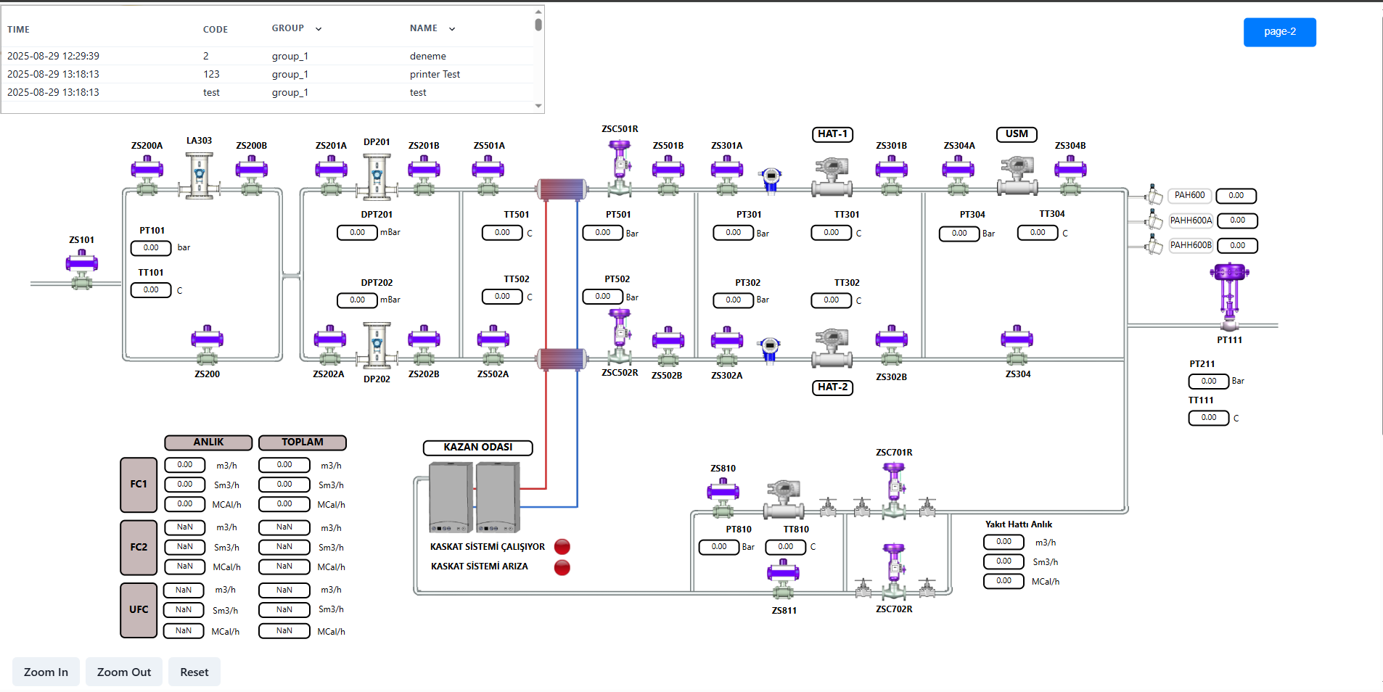1383x692 pixels.
Task: Select the ZS810 valve icon
Action: tap(722, 492)
